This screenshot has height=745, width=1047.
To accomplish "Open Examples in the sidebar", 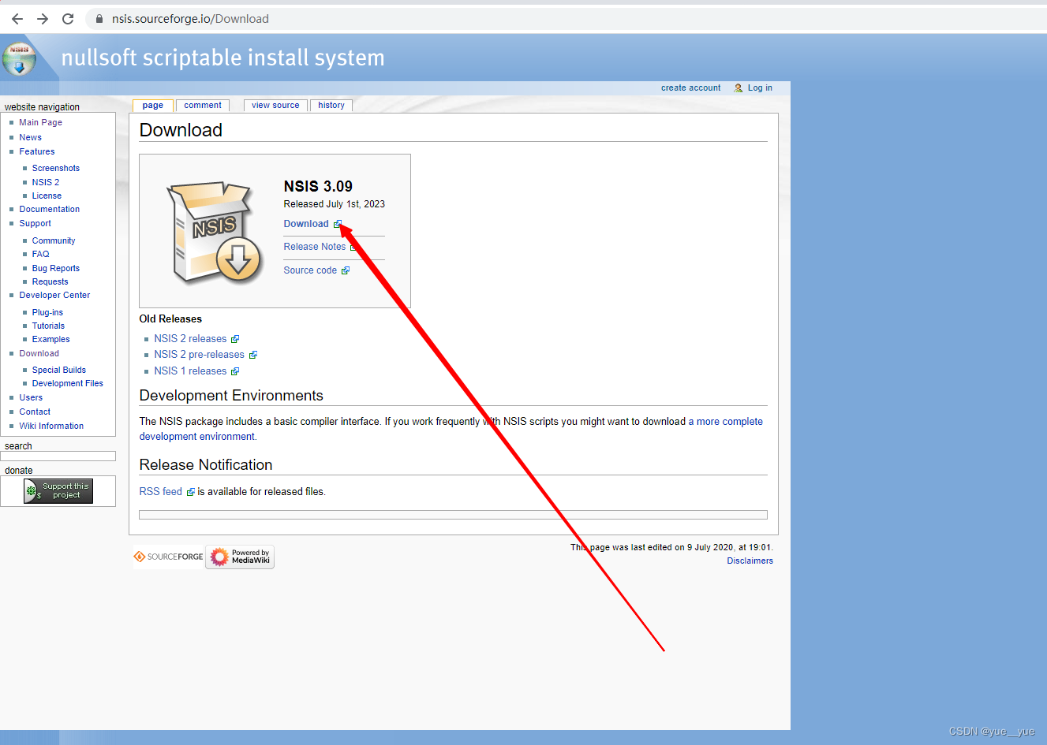I will click(x=51, y=340).
